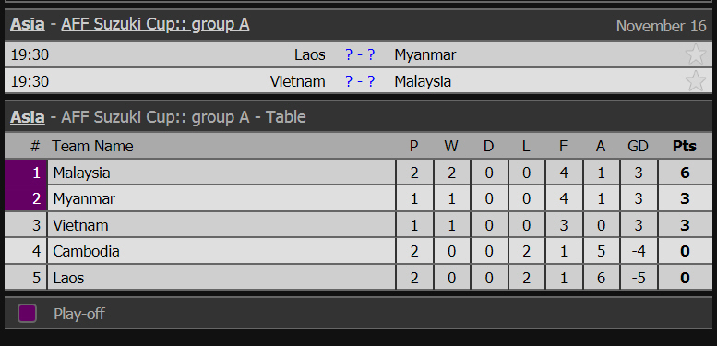The width and height of the screenshot is (717, 346).
Task: Click the GD column header
Action: 638,147
